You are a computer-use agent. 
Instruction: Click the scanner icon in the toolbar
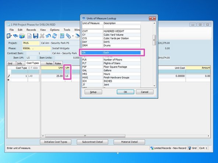[x=77, y=36]
